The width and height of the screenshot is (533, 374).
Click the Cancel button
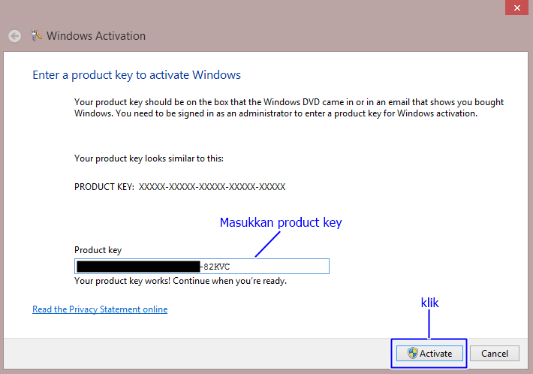pyautogui.click(x=495, y=353)
